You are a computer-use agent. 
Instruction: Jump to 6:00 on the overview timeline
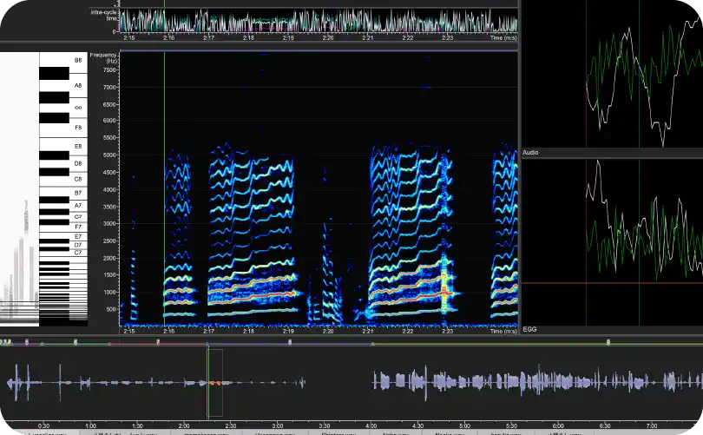pos(558,425)
